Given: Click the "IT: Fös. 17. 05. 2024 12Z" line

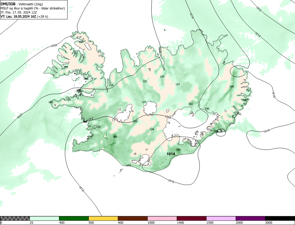Looking at the screenshot, I should coord(19,12).
